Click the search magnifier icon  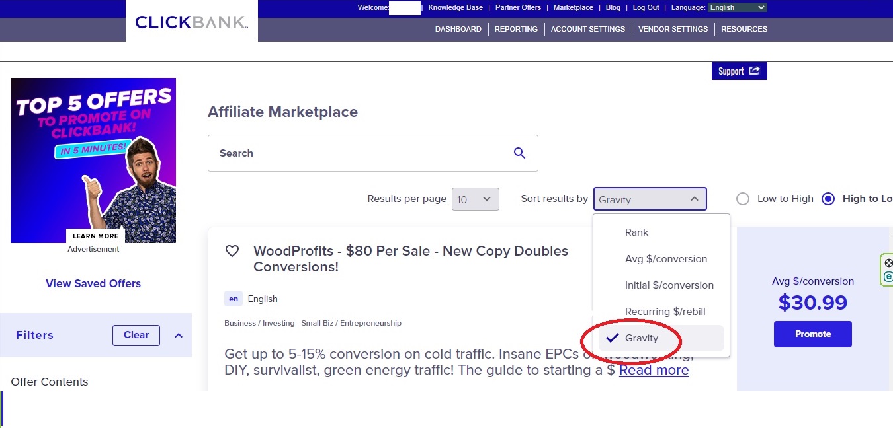click(519, 153)
